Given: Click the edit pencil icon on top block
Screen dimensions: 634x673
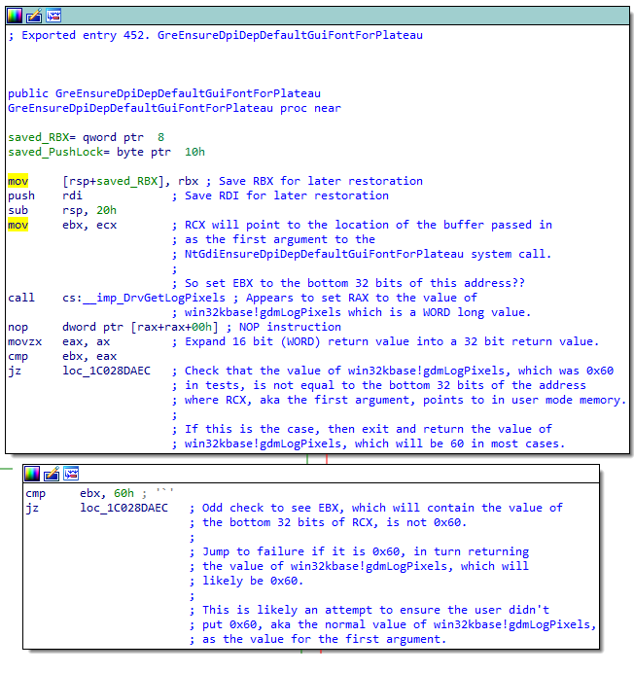Looking at the screenshot, I should [x=34, y=16].
